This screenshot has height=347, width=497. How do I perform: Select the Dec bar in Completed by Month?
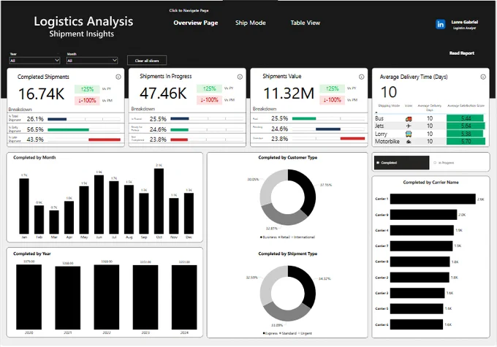pos(189,213)
